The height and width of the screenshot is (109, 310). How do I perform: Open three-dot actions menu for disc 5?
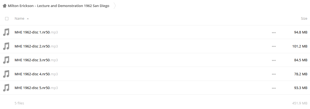click(274, 88)
